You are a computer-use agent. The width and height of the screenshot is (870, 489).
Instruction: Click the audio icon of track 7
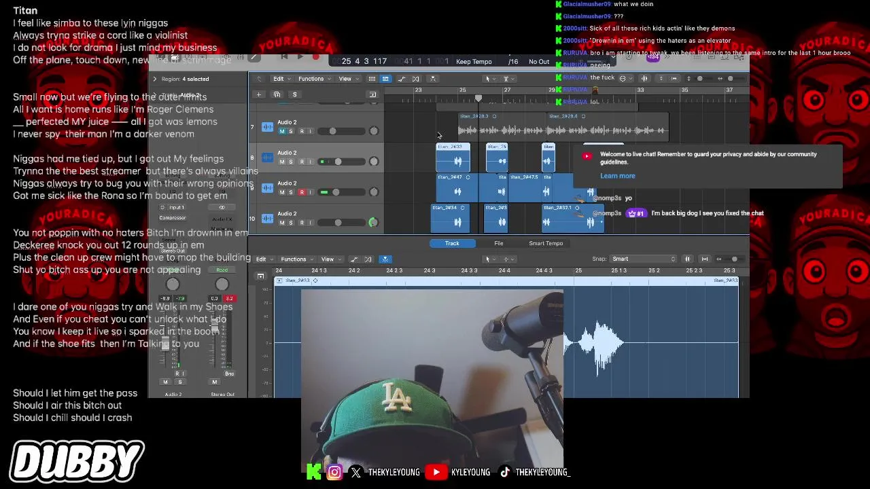pos(268,127)
